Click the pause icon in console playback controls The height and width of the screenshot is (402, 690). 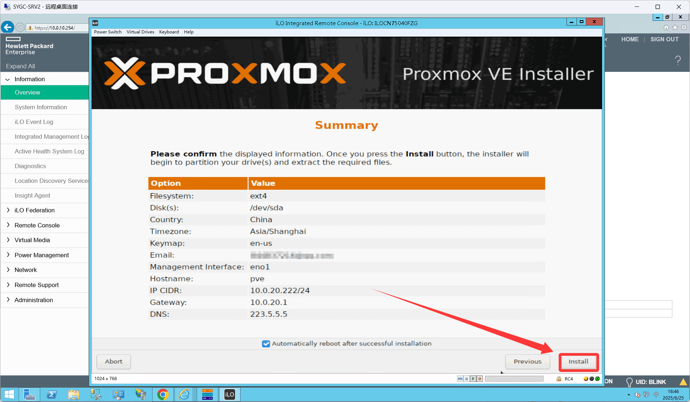tap(467, 379)
